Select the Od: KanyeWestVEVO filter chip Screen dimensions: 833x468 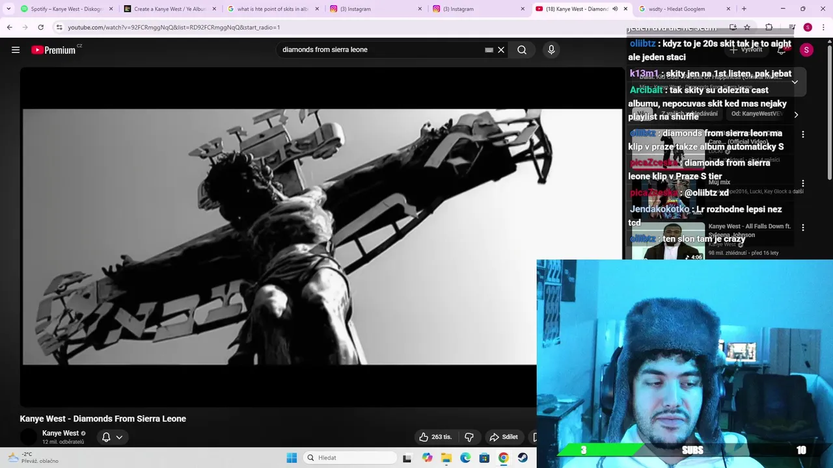[756, 114]
